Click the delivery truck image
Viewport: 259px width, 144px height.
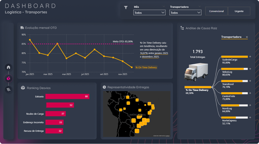[x=196, y=72]
